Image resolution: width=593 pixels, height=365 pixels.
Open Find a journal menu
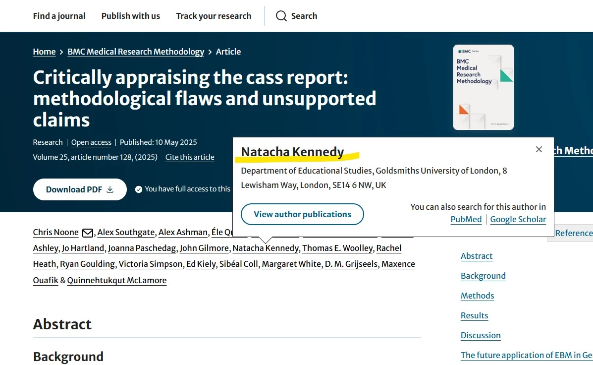(x=59, y=16)
